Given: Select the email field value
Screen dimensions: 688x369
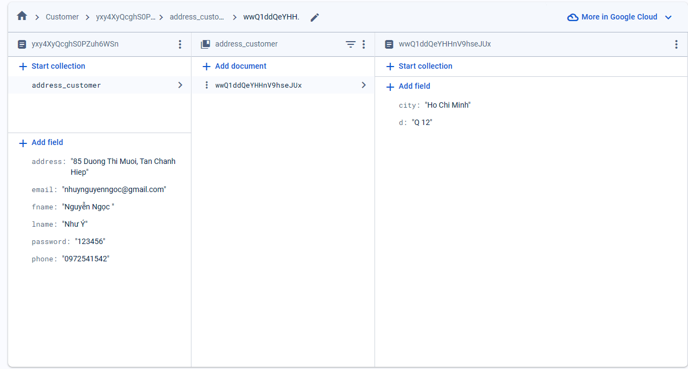Looking at the screenshot, I should (x=114, y=189).
